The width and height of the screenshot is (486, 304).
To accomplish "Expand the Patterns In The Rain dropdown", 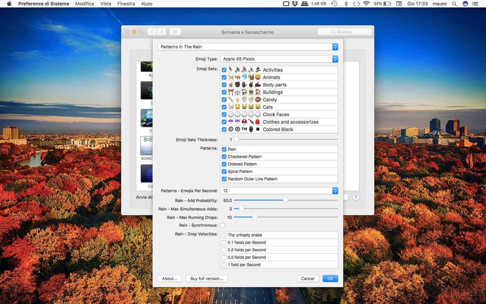I will 248,47.
